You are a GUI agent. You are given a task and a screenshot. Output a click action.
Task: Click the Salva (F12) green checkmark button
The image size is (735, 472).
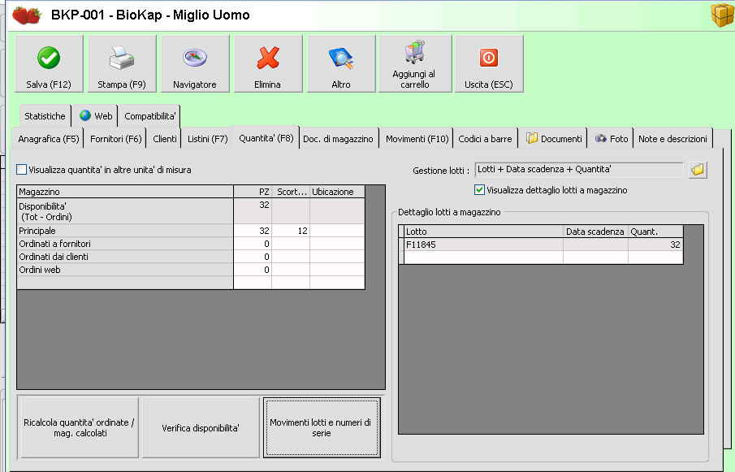click(x=49, y=64)
